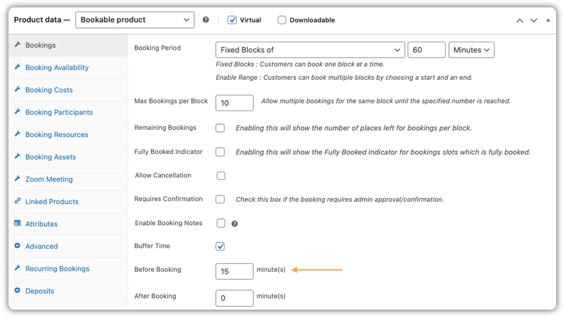
Task: Switch to the Booking Costs tab
Action: tap(49, 90)
